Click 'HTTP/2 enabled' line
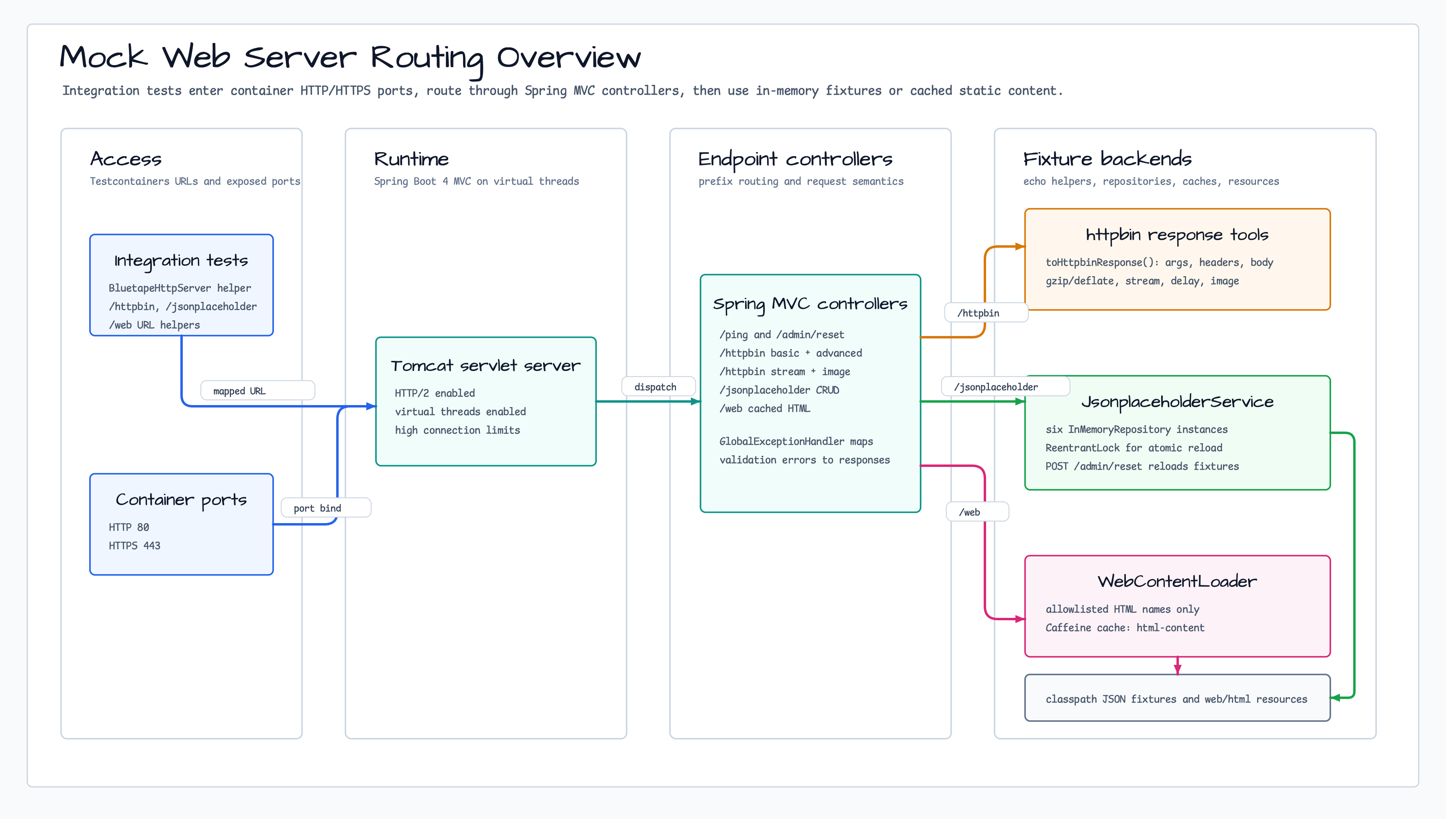 pos(434,393)
